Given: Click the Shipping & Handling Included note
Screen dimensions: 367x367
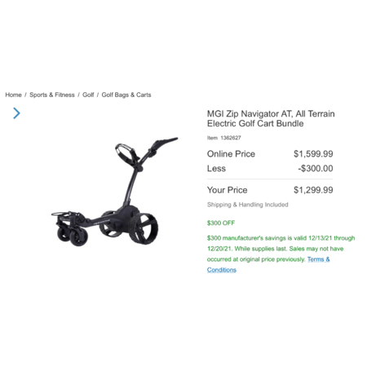Looking at the screenshot, I should (247, 205).
